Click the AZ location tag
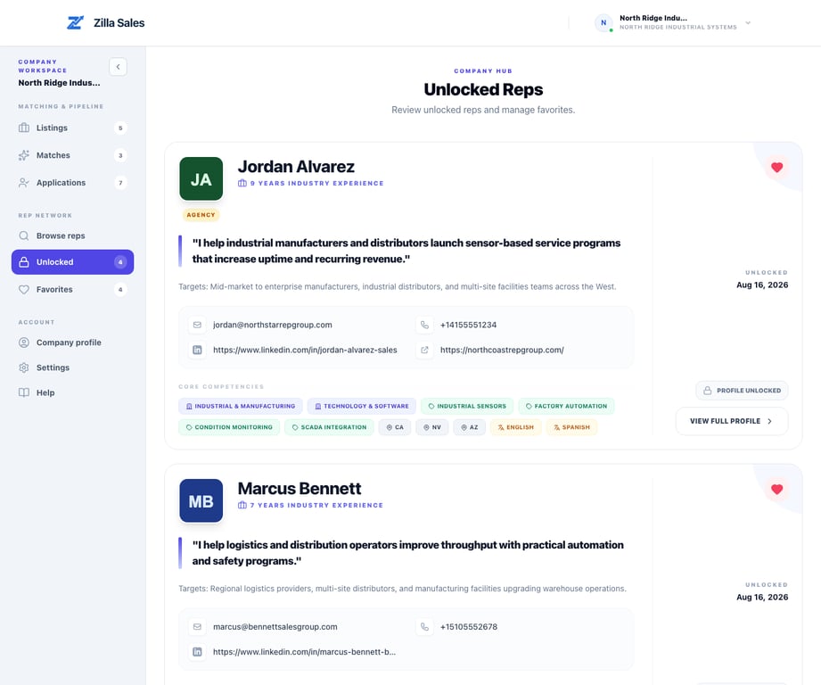Screen dimensions: 821x685 click(x=469, y=427)
